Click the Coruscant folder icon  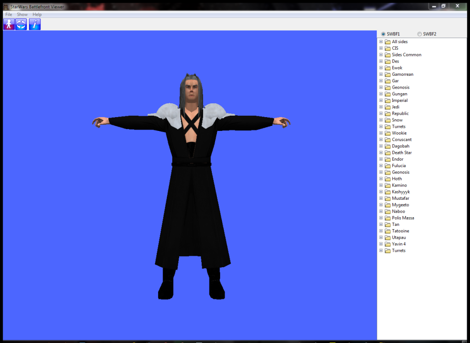[x=388, y=140]
